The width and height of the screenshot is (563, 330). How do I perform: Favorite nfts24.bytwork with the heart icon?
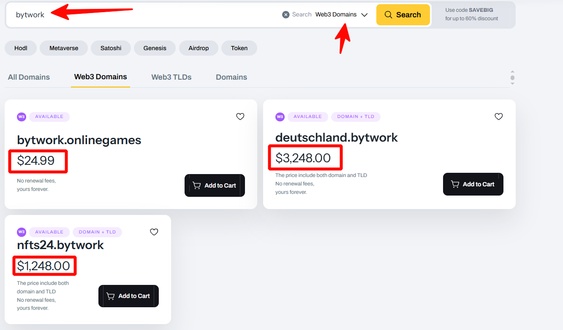tap(154, 232)
